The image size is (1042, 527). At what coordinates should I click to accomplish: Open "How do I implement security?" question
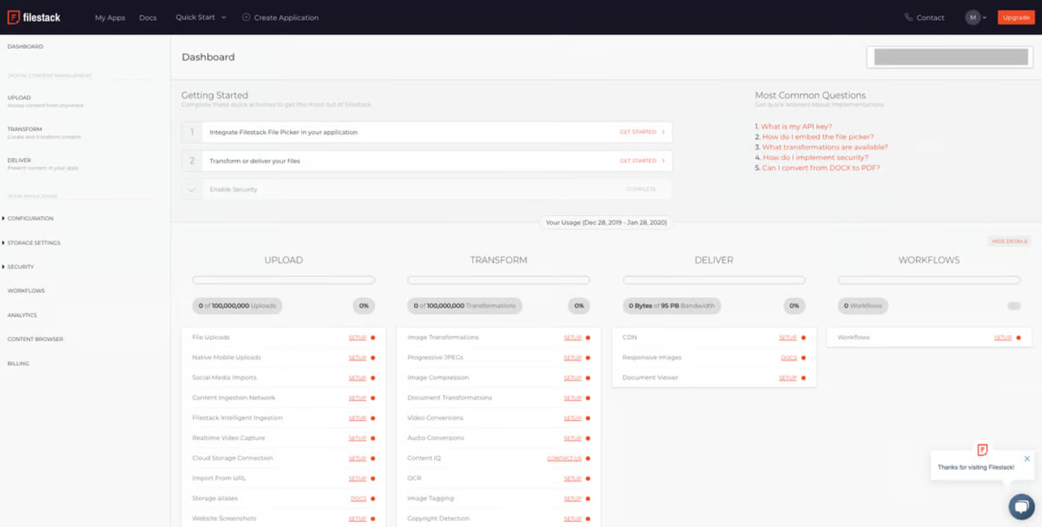click(x=815, y=157)
